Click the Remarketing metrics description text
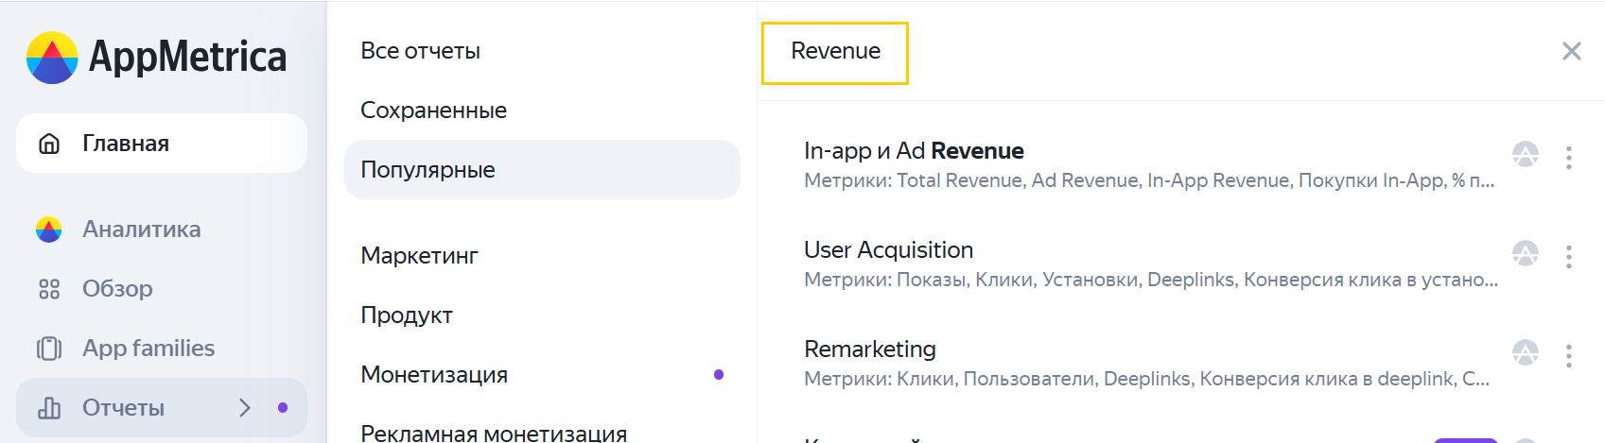This screenshot has height=443, width=1605. tap(1146, 379)
